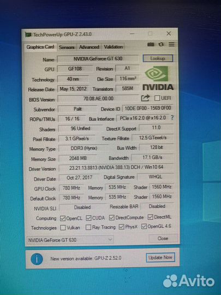Click the Bandwidth value 17.1 GB/s
This screenshot has height=295, width=221.
click(152, 157)
